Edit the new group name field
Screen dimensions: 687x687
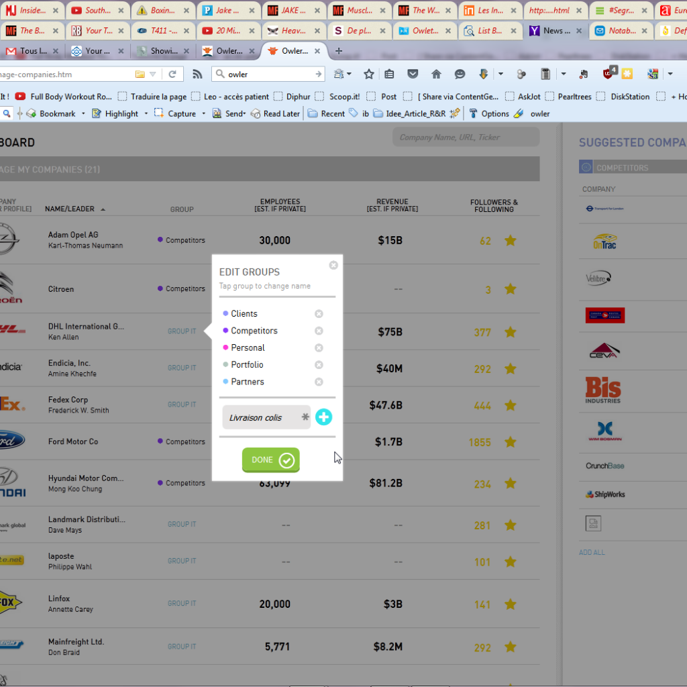[x=266, y=417]
